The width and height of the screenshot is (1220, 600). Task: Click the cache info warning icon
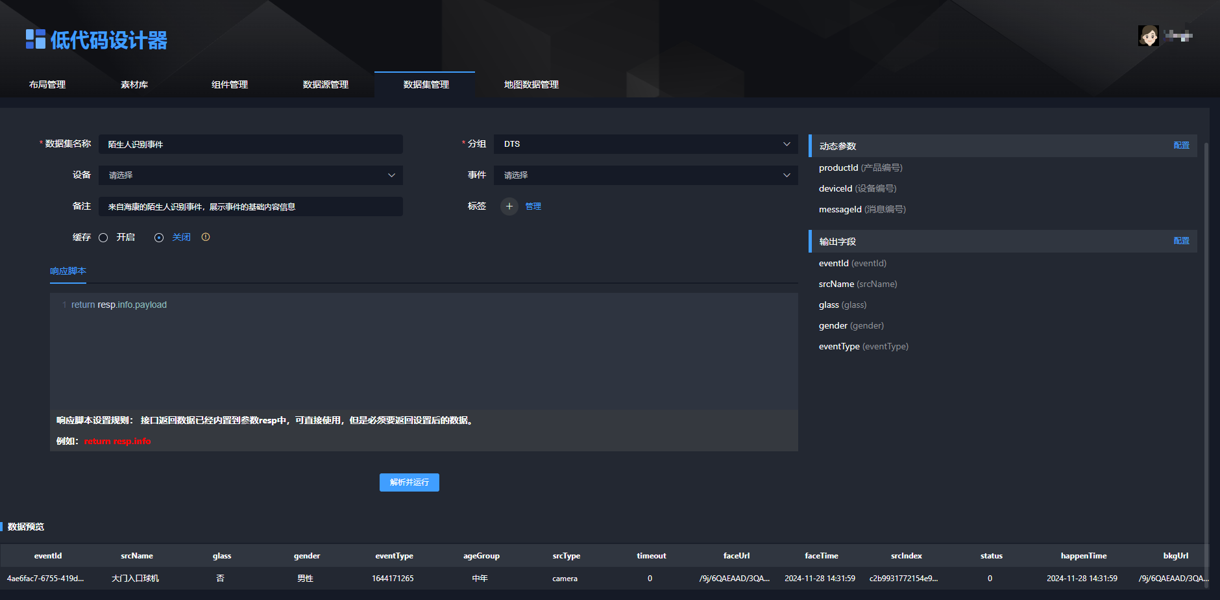tap(206, 237)
